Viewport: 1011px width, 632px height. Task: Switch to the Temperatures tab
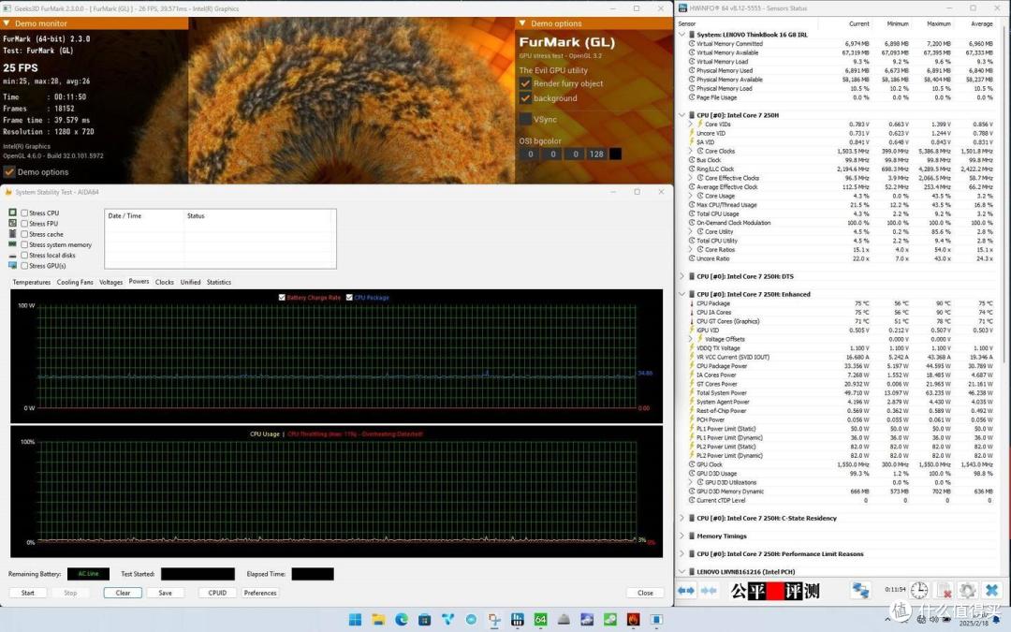click(x=32, y=283)
